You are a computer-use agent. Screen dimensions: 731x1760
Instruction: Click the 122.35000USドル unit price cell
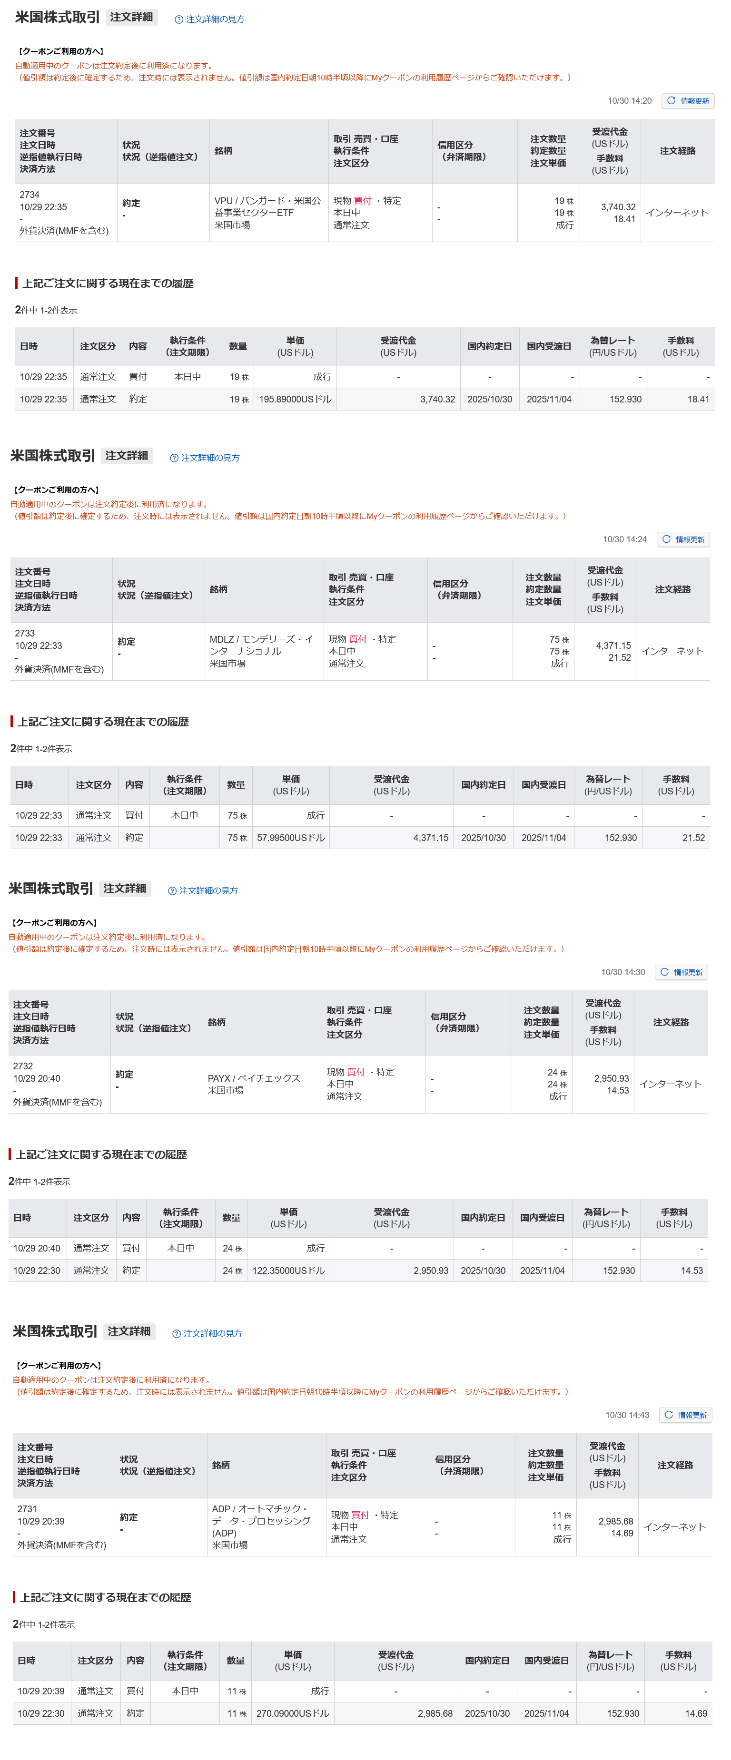click(288, 1271)
